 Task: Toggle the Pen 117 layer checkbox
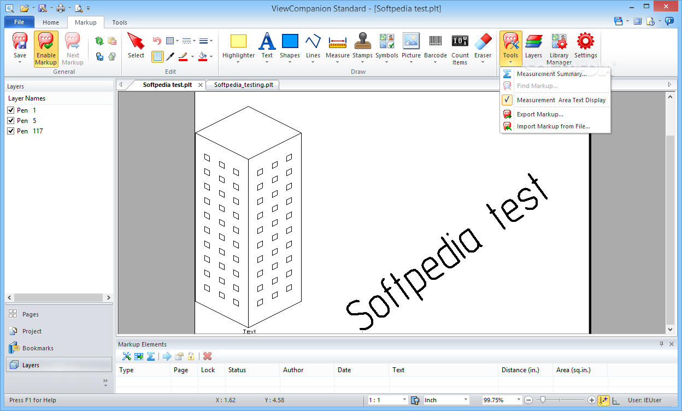click(10, 131)
